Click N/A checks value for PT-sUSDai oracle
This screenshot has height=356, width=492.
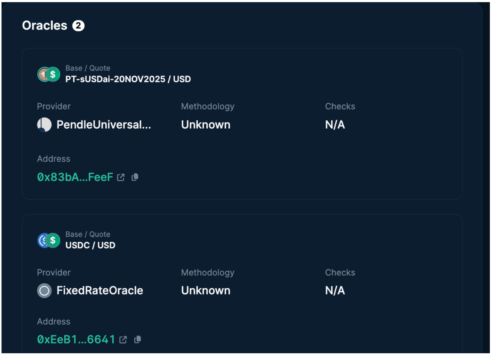(x=335, y=125)
